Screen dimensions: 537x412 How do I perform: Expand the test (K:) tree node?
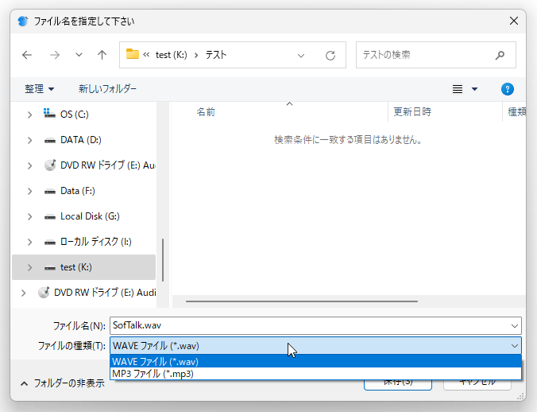[x=30, y=267]
